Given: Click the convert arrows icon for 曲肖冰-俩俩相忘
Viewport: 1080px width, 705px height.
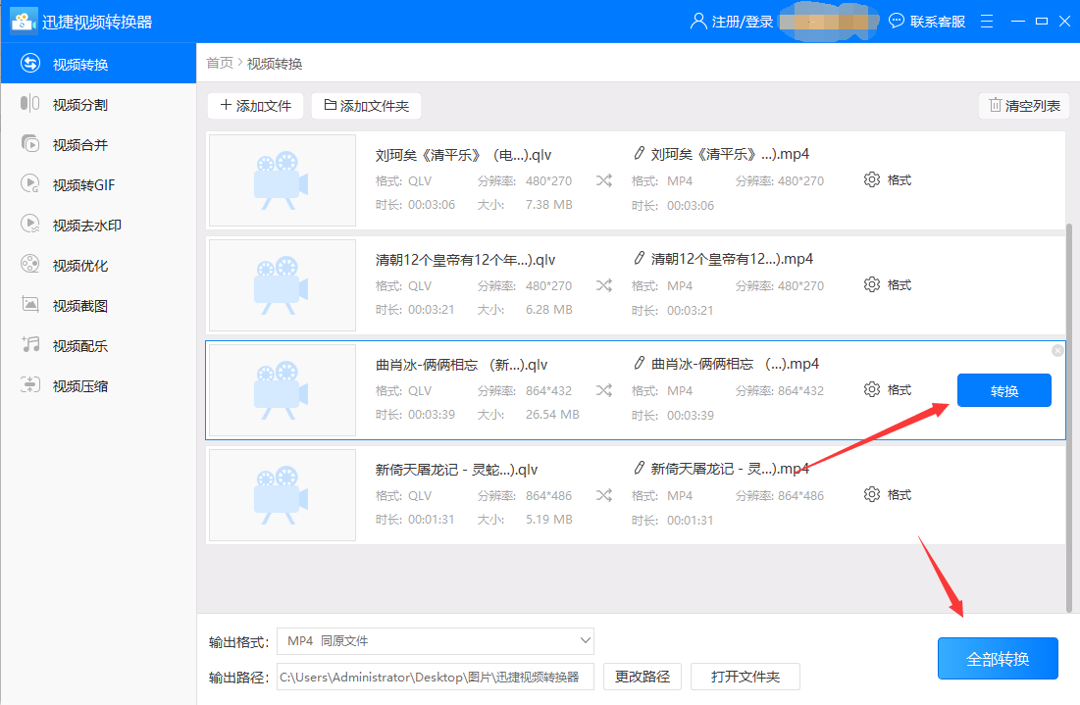Looking at the screenshot, I should click(x=604, y=390).
